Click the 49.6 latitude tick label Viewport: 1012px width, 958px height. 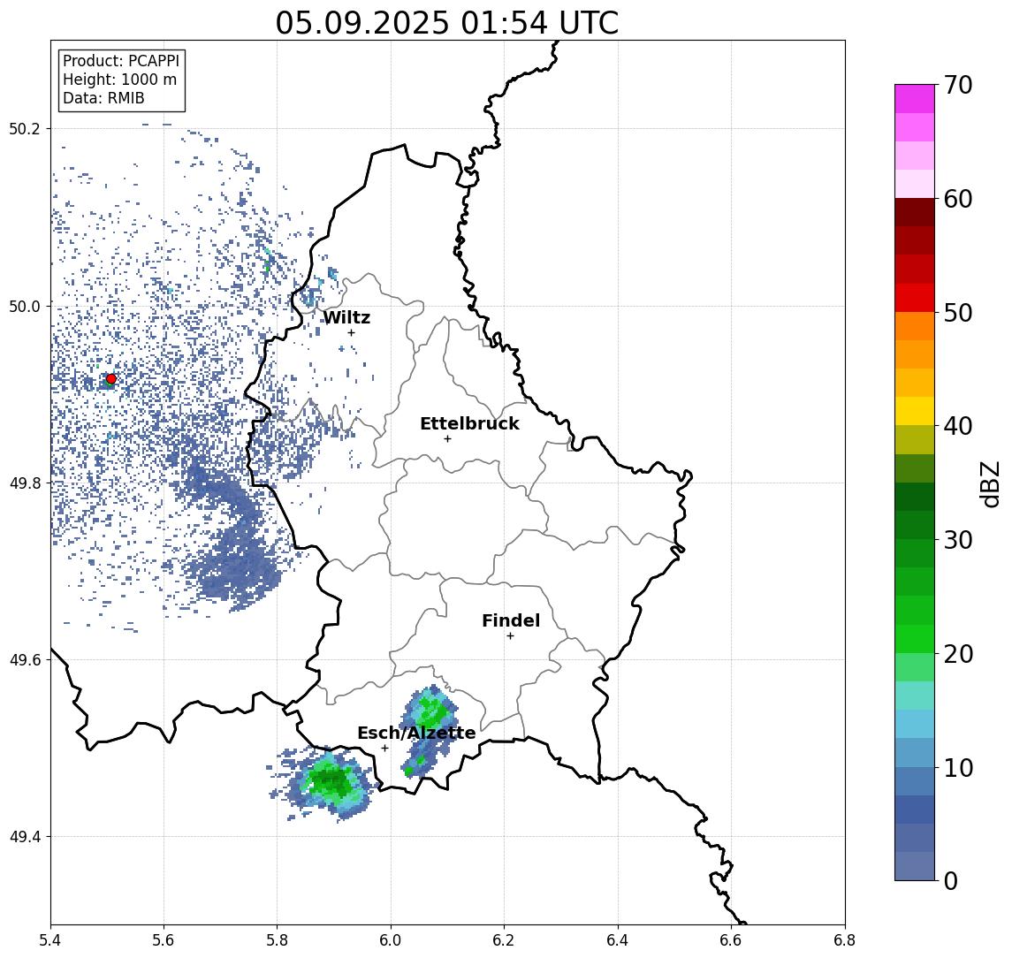pyautogui.click(x=25, y=660)
